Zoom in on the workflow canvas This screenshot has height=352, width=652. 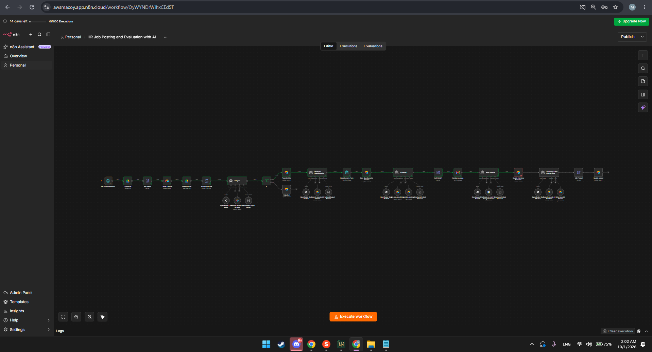[76, 317]
